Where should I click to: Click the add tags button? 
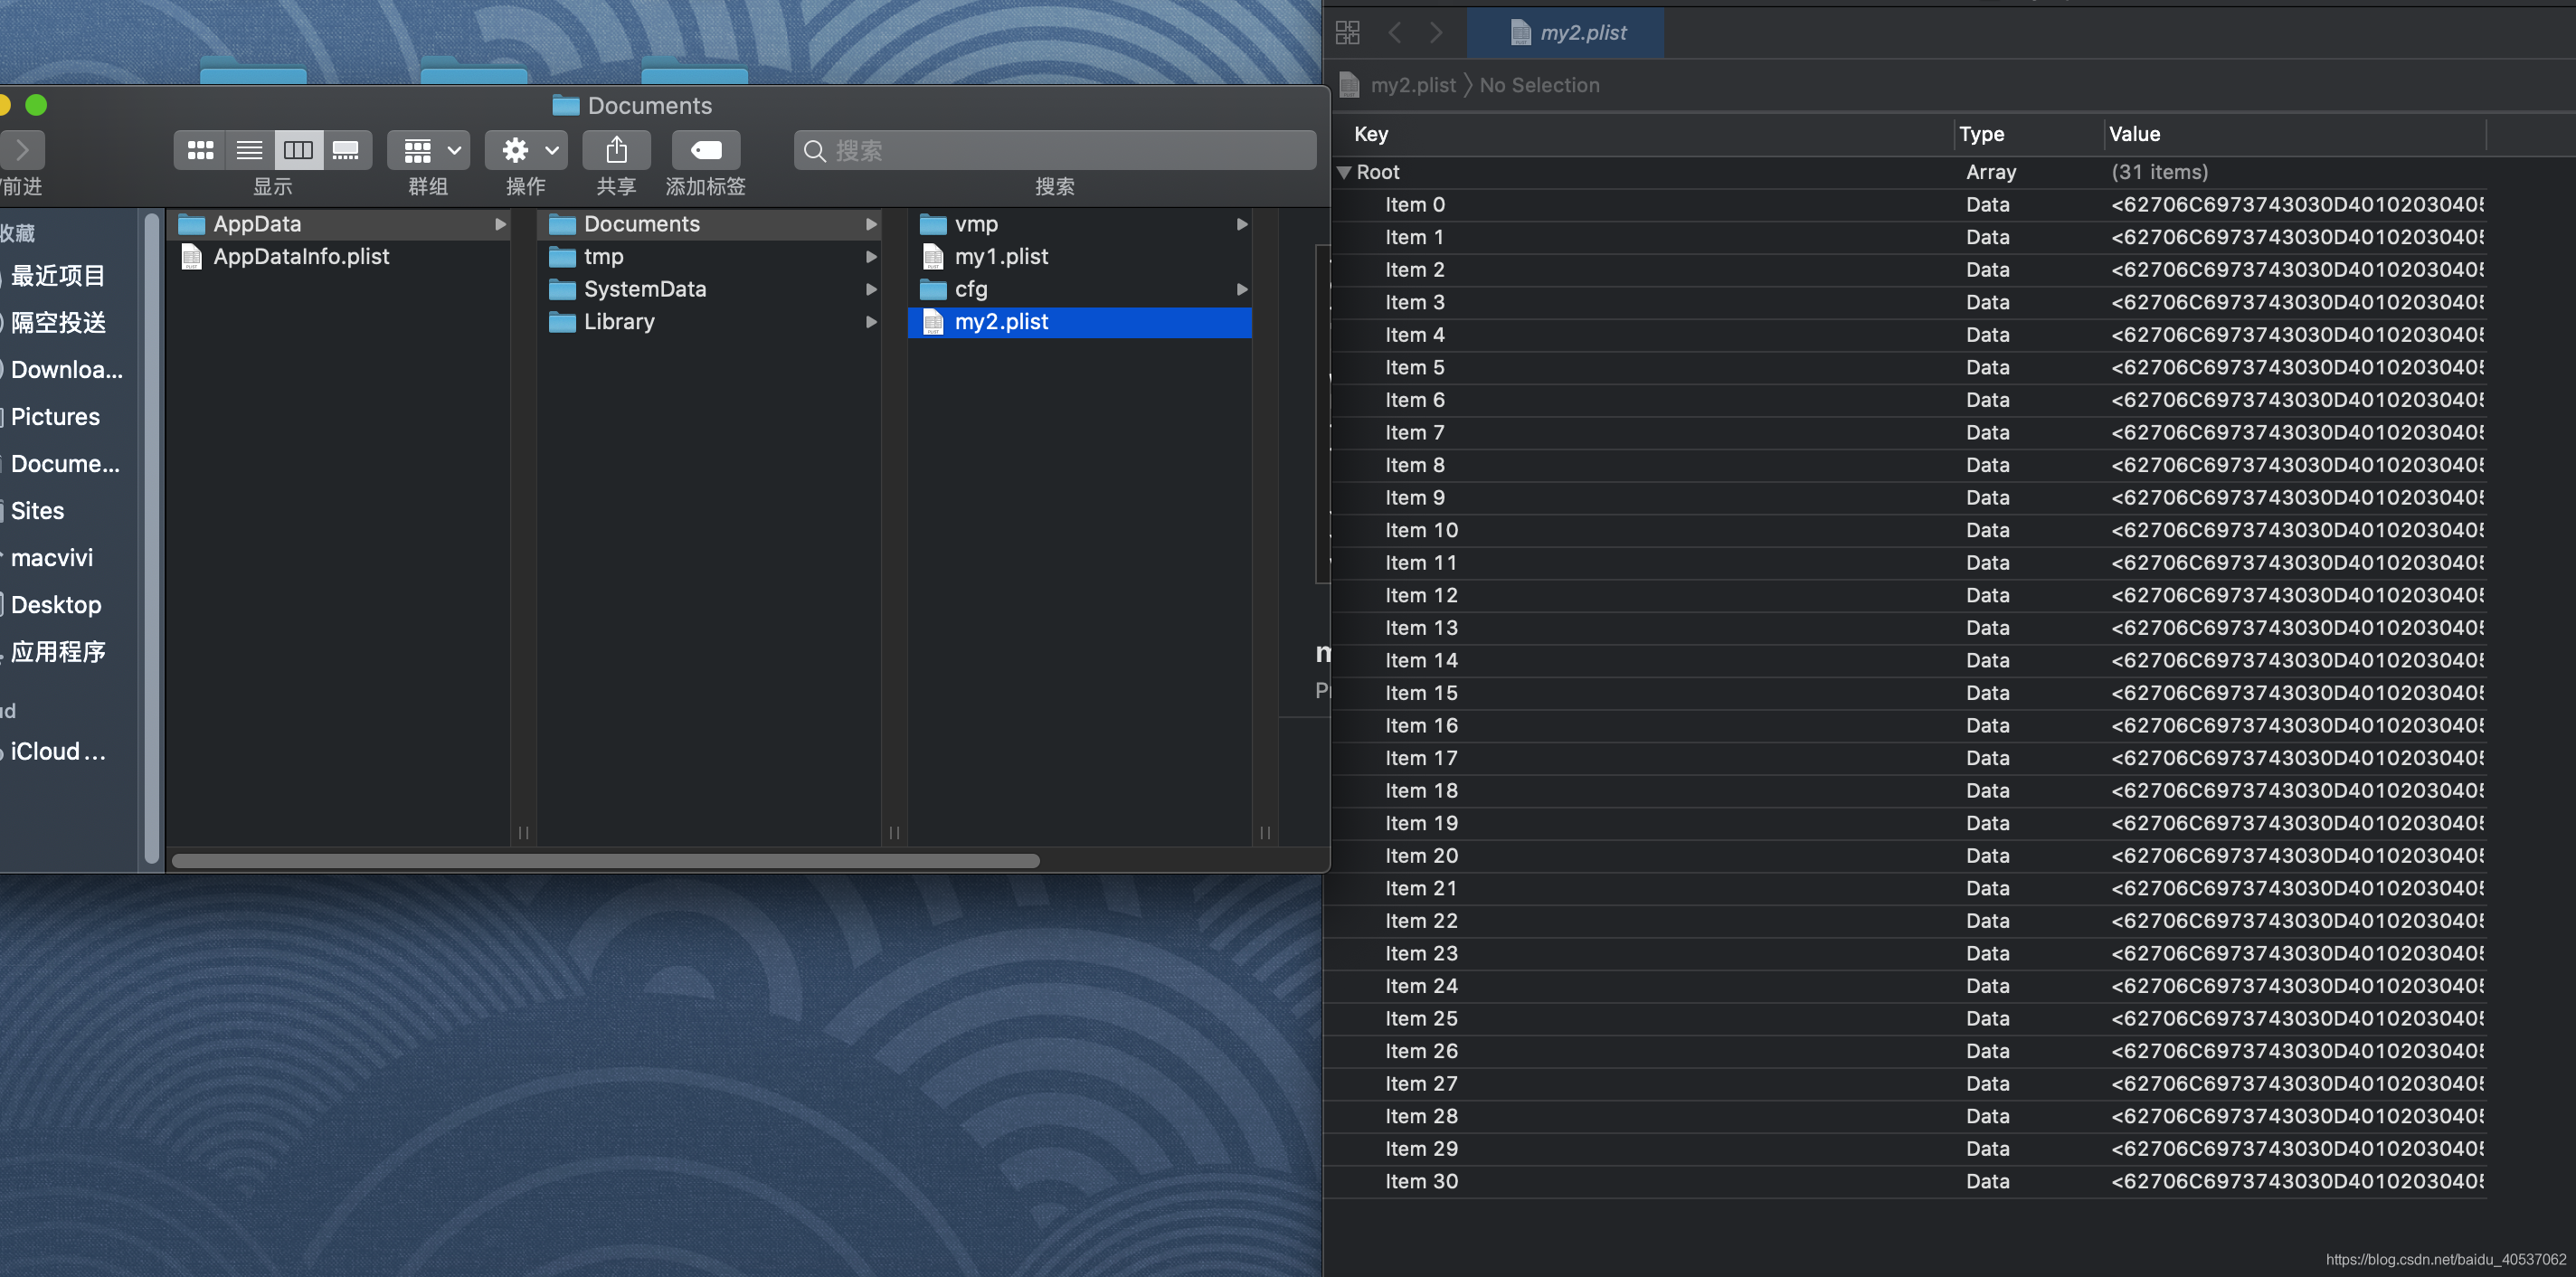pos(706,150)
